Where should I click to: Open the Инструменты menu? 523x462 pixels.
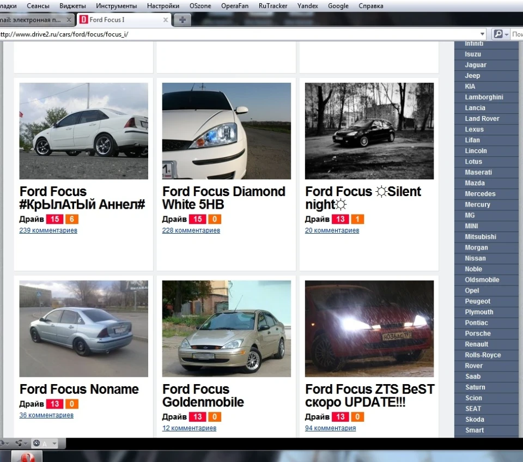click(117, 6)
